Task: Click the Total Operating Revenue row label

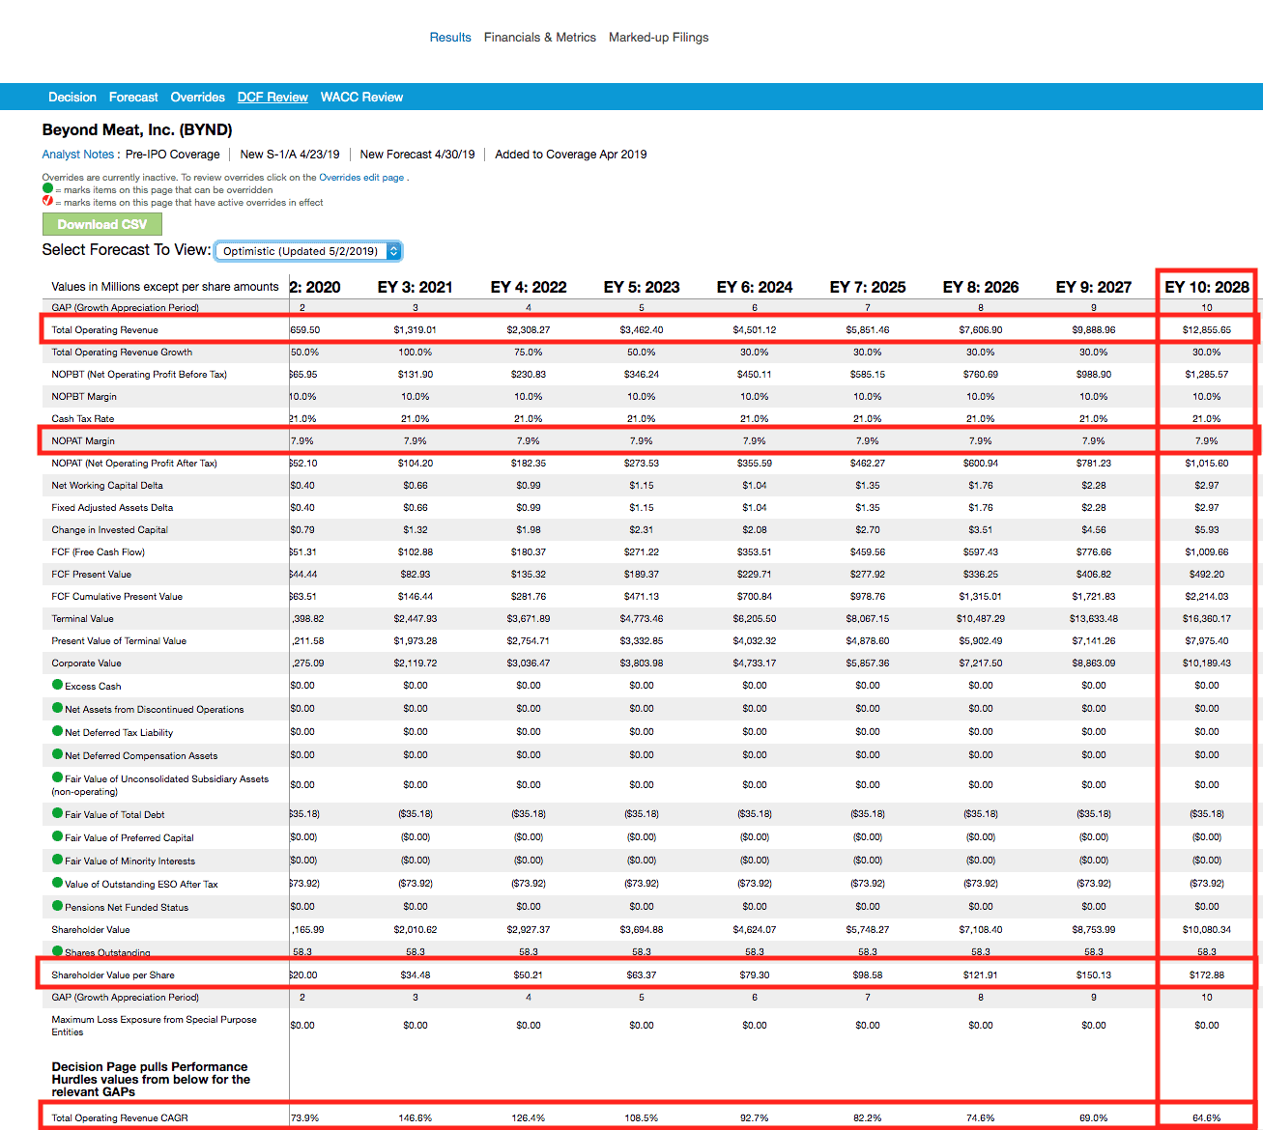Action: (104, 330)
